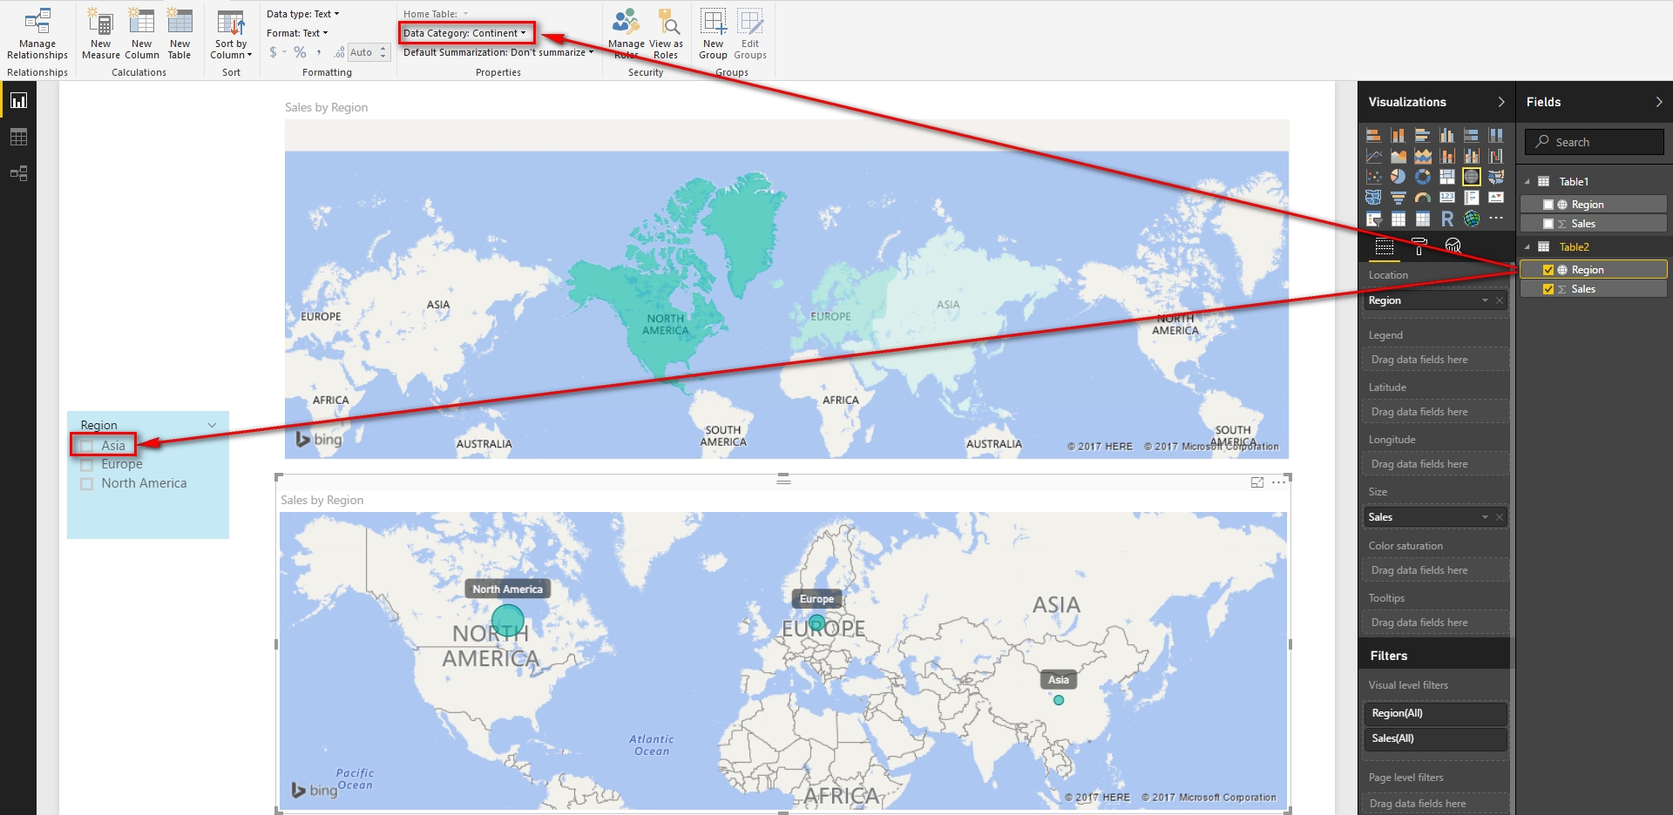Click View as Roles

pyautogui.click(x=666, y=35)
